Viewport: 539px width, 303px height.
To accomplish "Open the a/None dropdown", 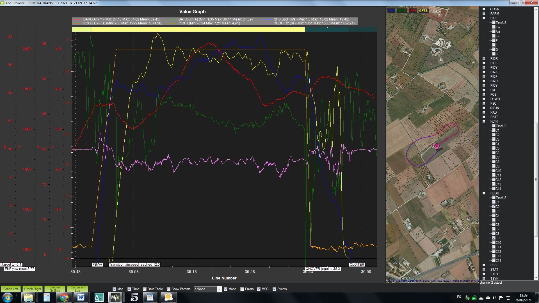I will [x=219, y=289].
